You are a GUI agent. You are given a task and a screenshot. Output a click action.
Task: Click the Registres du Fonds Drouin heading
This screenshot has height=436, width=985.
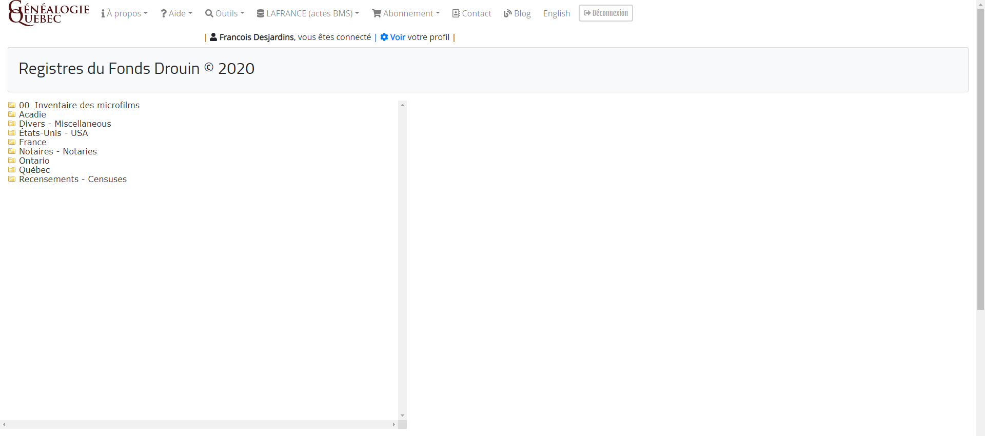pos(136,68)
